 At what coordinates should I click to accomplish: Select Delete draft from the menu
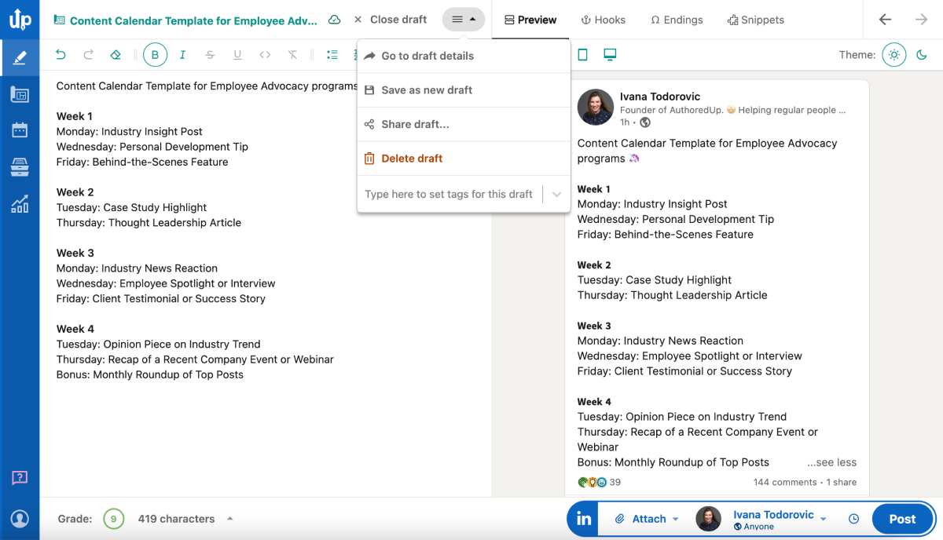pos(412,158)
